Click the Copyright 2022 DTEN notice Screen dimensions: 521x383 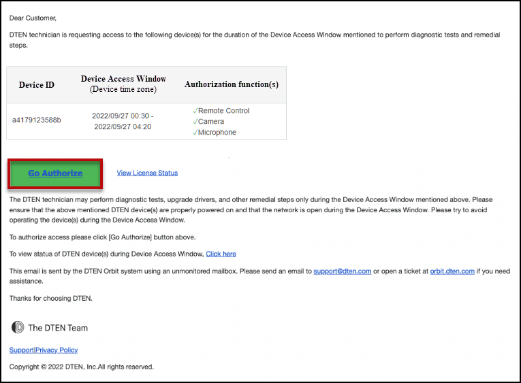point(82,367)
